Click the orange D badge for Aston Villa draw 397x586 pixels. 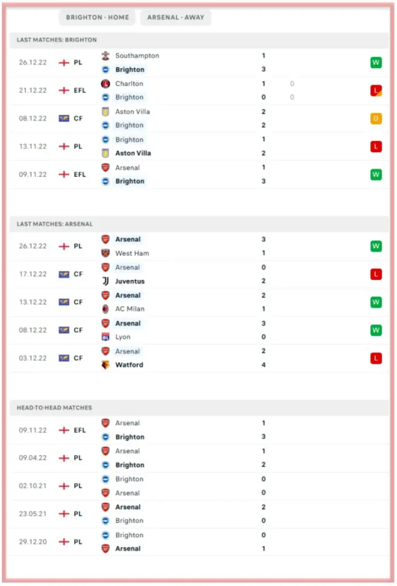tap(376, 119)
